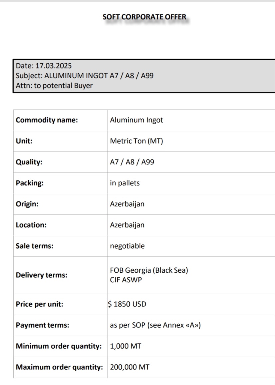Click the Subject ALUMINUM INGOT line
275x385 pixels.
coord(85,76)
